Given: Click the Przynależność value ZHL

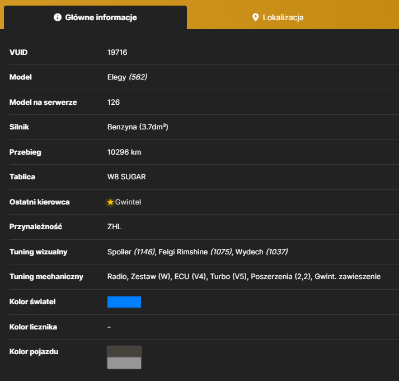Looking at the screenshot, I should [x=114, y=227].
